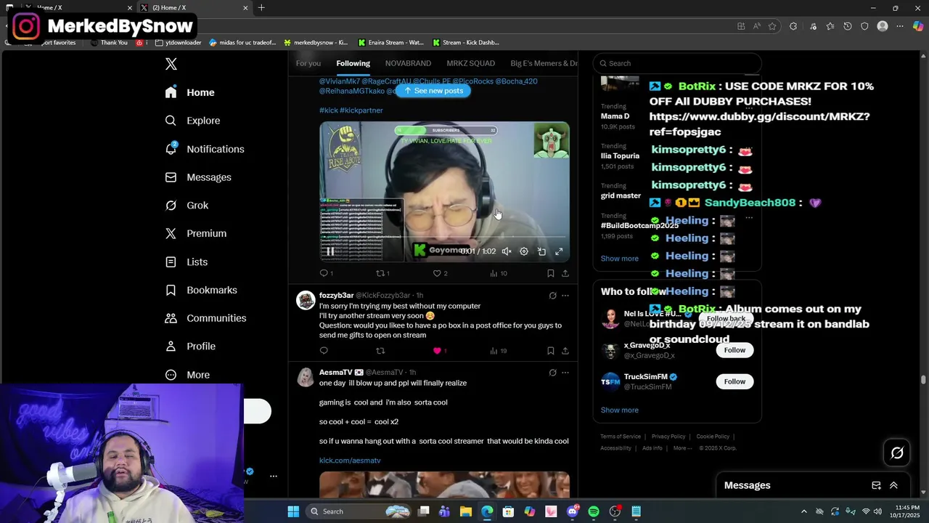Enter fullscreen on the video
Viewport: 929px width, 523px height.
(x=559, y=251)
